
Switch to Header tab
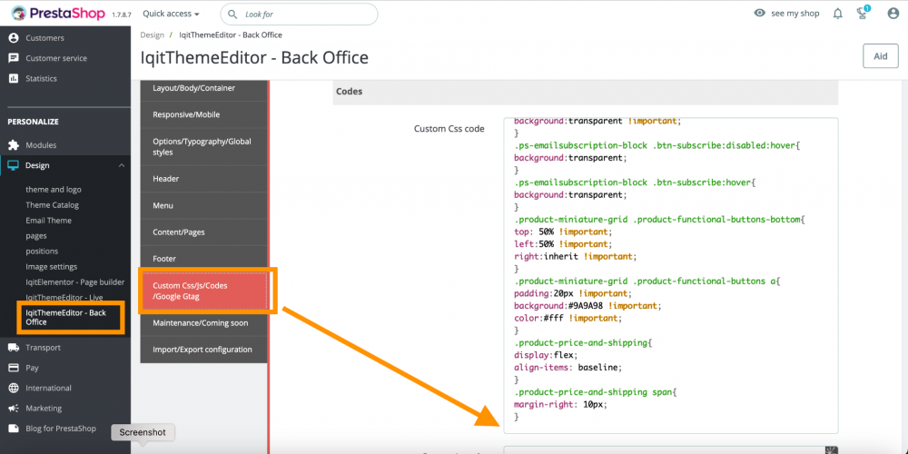pyautogui.click(x=203, y=179)
